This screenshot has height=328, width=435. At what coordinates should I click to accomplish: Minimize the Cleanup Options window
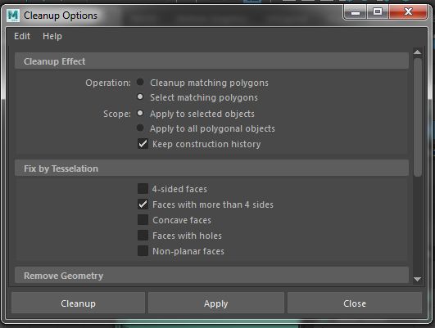point(356,12)
